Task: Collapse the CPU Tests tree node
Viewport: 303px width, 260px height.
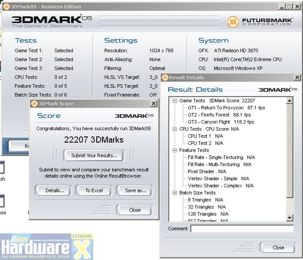Action: coord(175,129)
